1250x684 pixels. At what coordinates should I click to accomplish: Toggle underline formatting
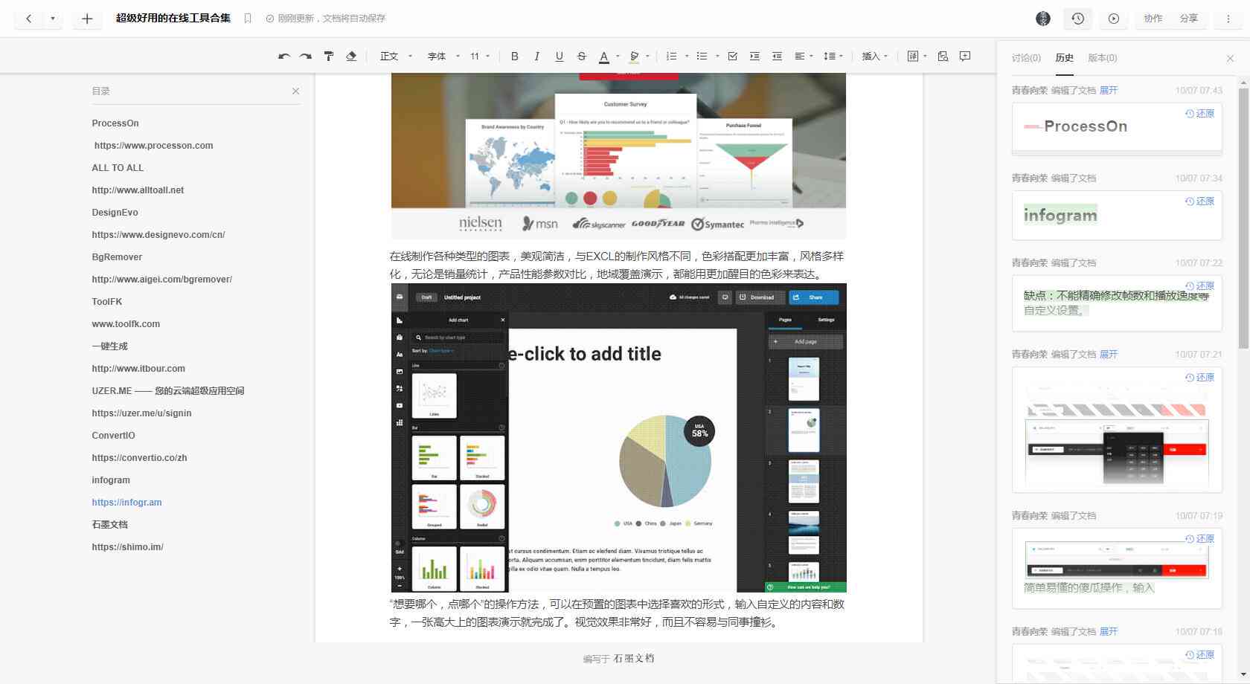[x=559, y=57]
